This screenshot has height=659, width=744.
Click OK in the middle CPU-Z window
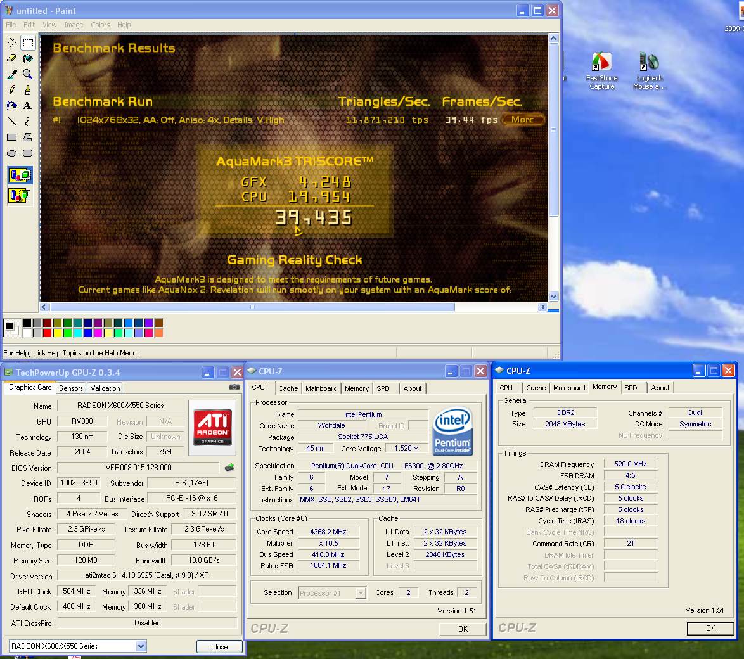click(x=463, y=629)
